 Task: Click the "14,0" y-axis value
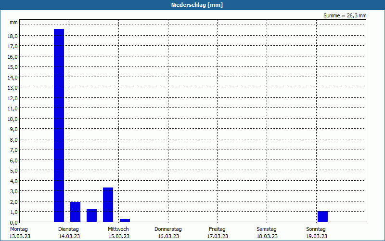[13, 78]
